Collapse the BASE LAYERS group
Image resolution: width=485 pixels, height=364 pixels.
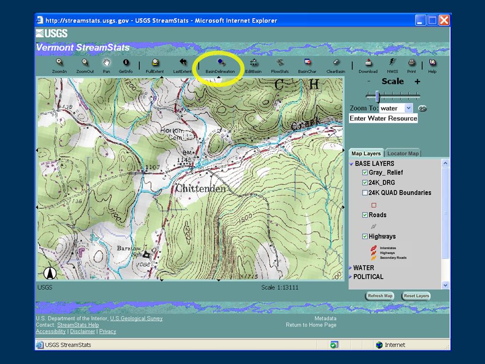click(352, 164)
